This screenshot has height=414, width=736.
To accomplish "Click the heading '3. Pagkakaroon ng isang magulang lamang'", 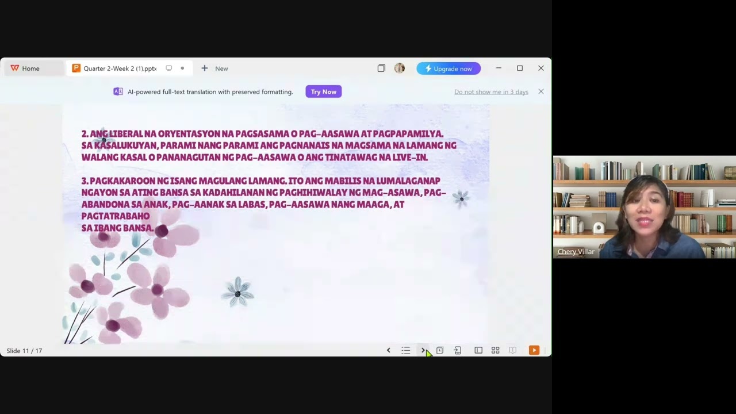I will [183, 181].
